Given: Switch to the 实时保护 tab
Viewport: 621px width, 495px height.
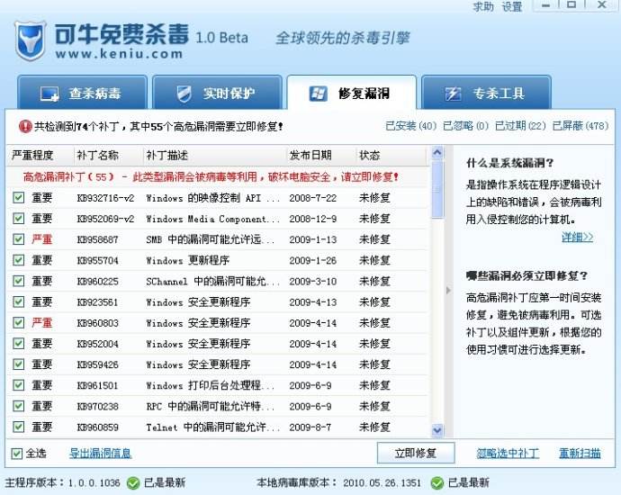Looking at the screenshot, I should pos(217,93).
